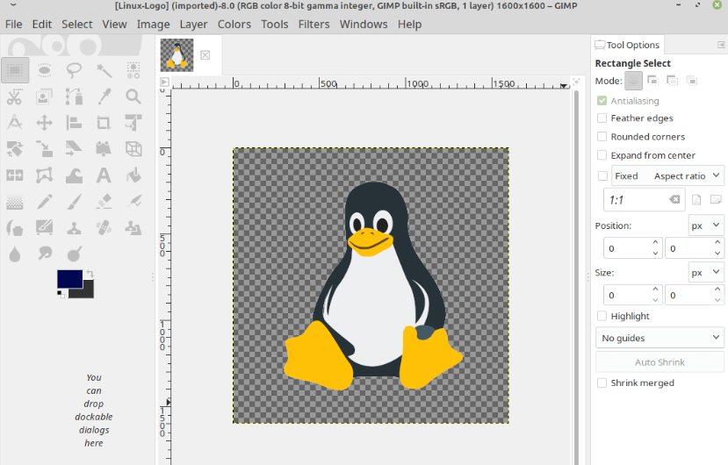Pick the Paintbrush tool

tap(75, 202)
